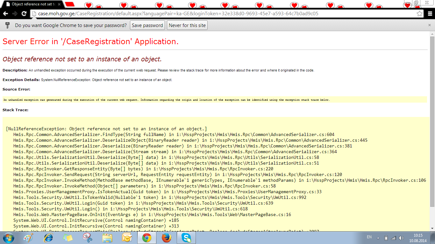Open the Chrome hamburger menu
This screenshot has height=244, width=435.
click(x=429, y=14)
